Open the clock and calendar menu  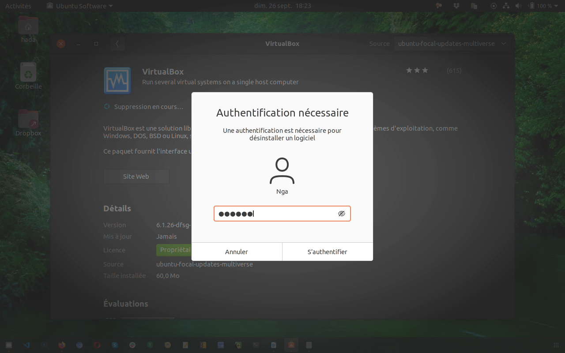282,6
